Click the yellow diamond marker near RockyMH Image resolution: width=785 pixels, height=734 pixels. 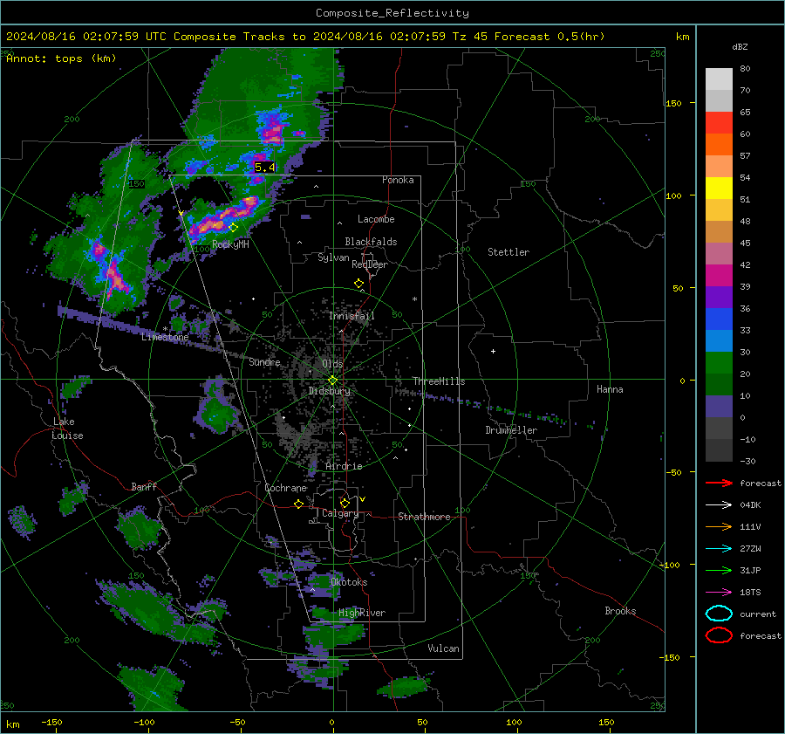233,228
